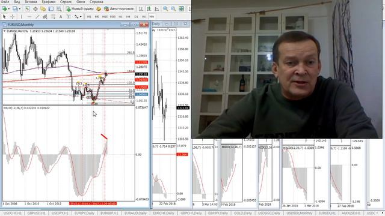
Task: Click the Новый ордер button
Action: (79, 9)
